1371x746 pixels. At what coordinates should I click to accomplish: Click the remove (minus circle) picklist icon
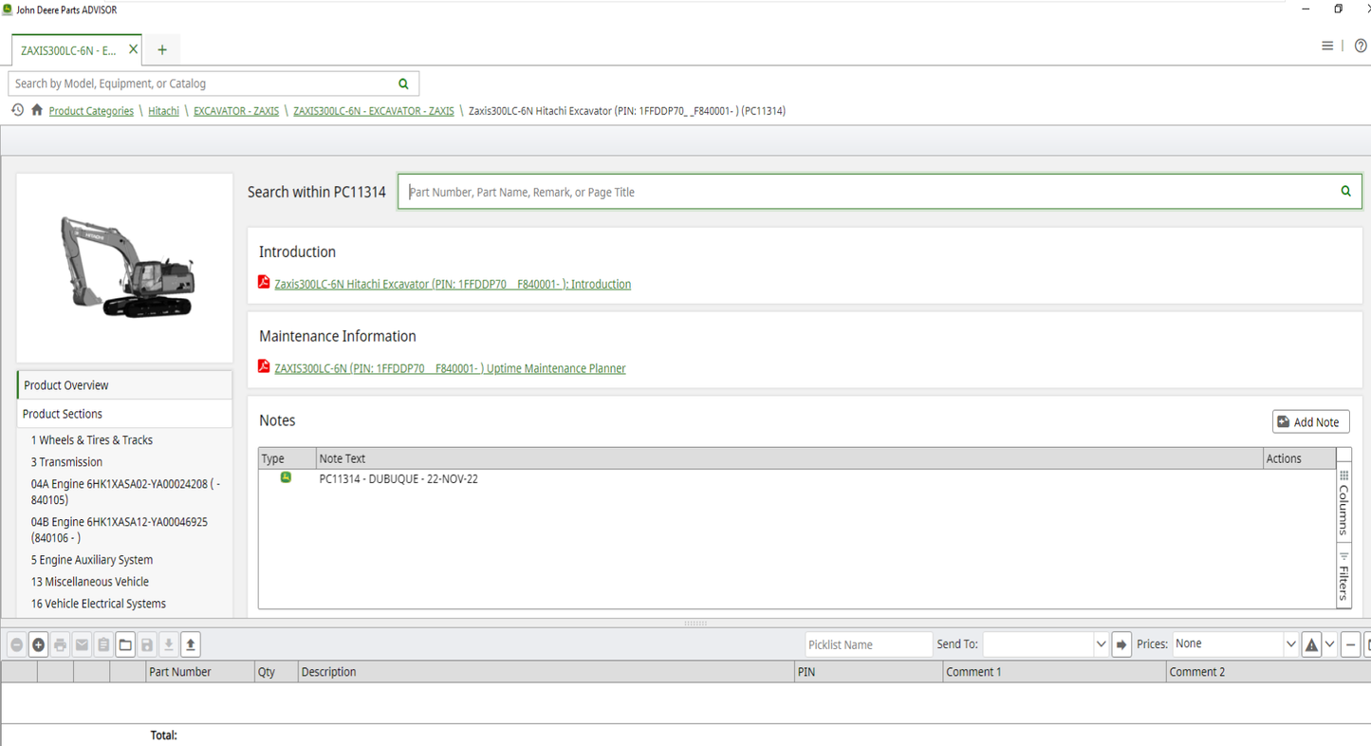tap(16, 644)
